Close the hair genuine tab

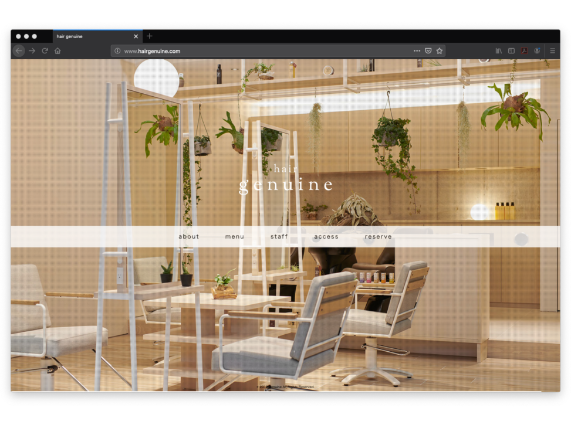(136, 36)
